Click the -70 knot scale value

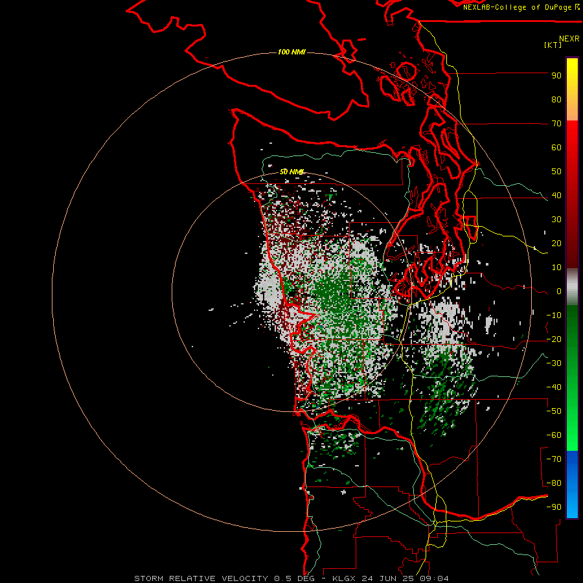[x=554, y=459]
